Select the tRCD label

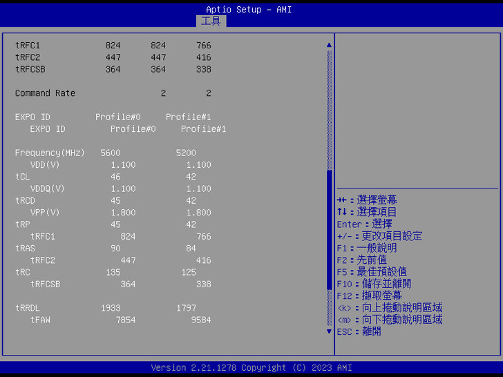click(x=25, y=201)
